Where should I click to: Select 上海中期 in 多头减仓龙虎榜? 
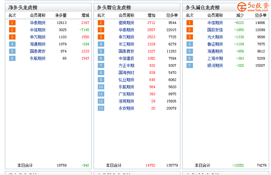click(x=215, y=58)
